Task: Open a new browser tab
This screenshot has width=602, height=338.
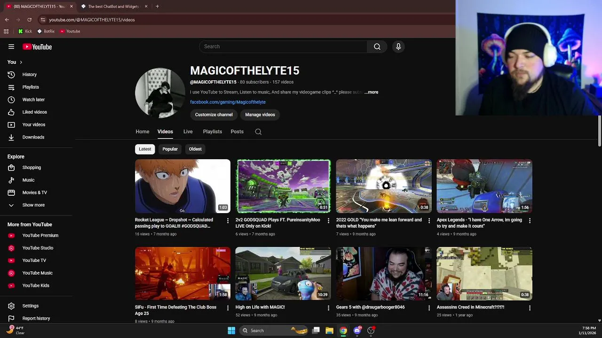Action: [x=157, y=7]
